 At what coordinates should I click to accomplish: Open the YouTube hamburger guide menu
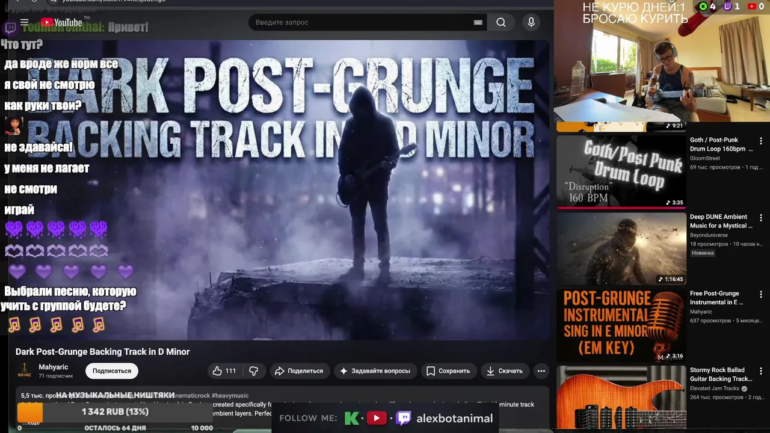pos(25,22)
